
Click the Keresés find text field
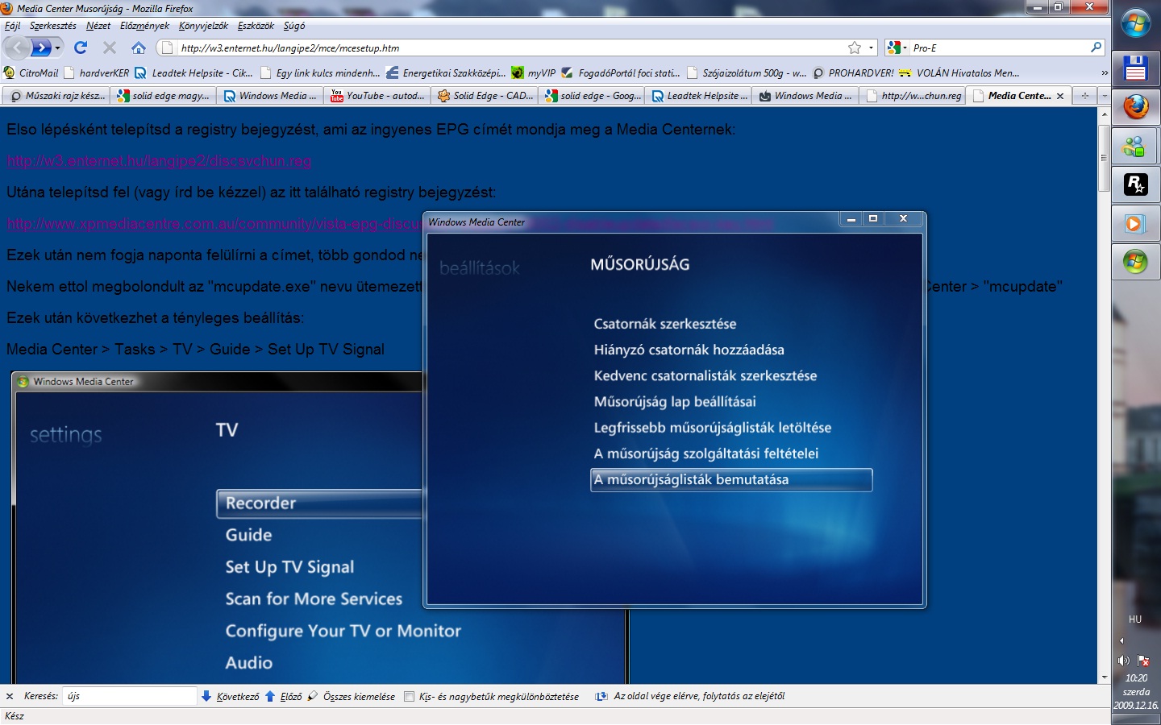click(130, 696)
